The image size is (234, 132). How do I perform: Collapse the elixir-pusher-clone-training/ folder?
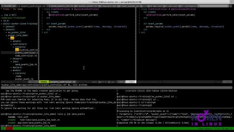(x=19, y=23)
